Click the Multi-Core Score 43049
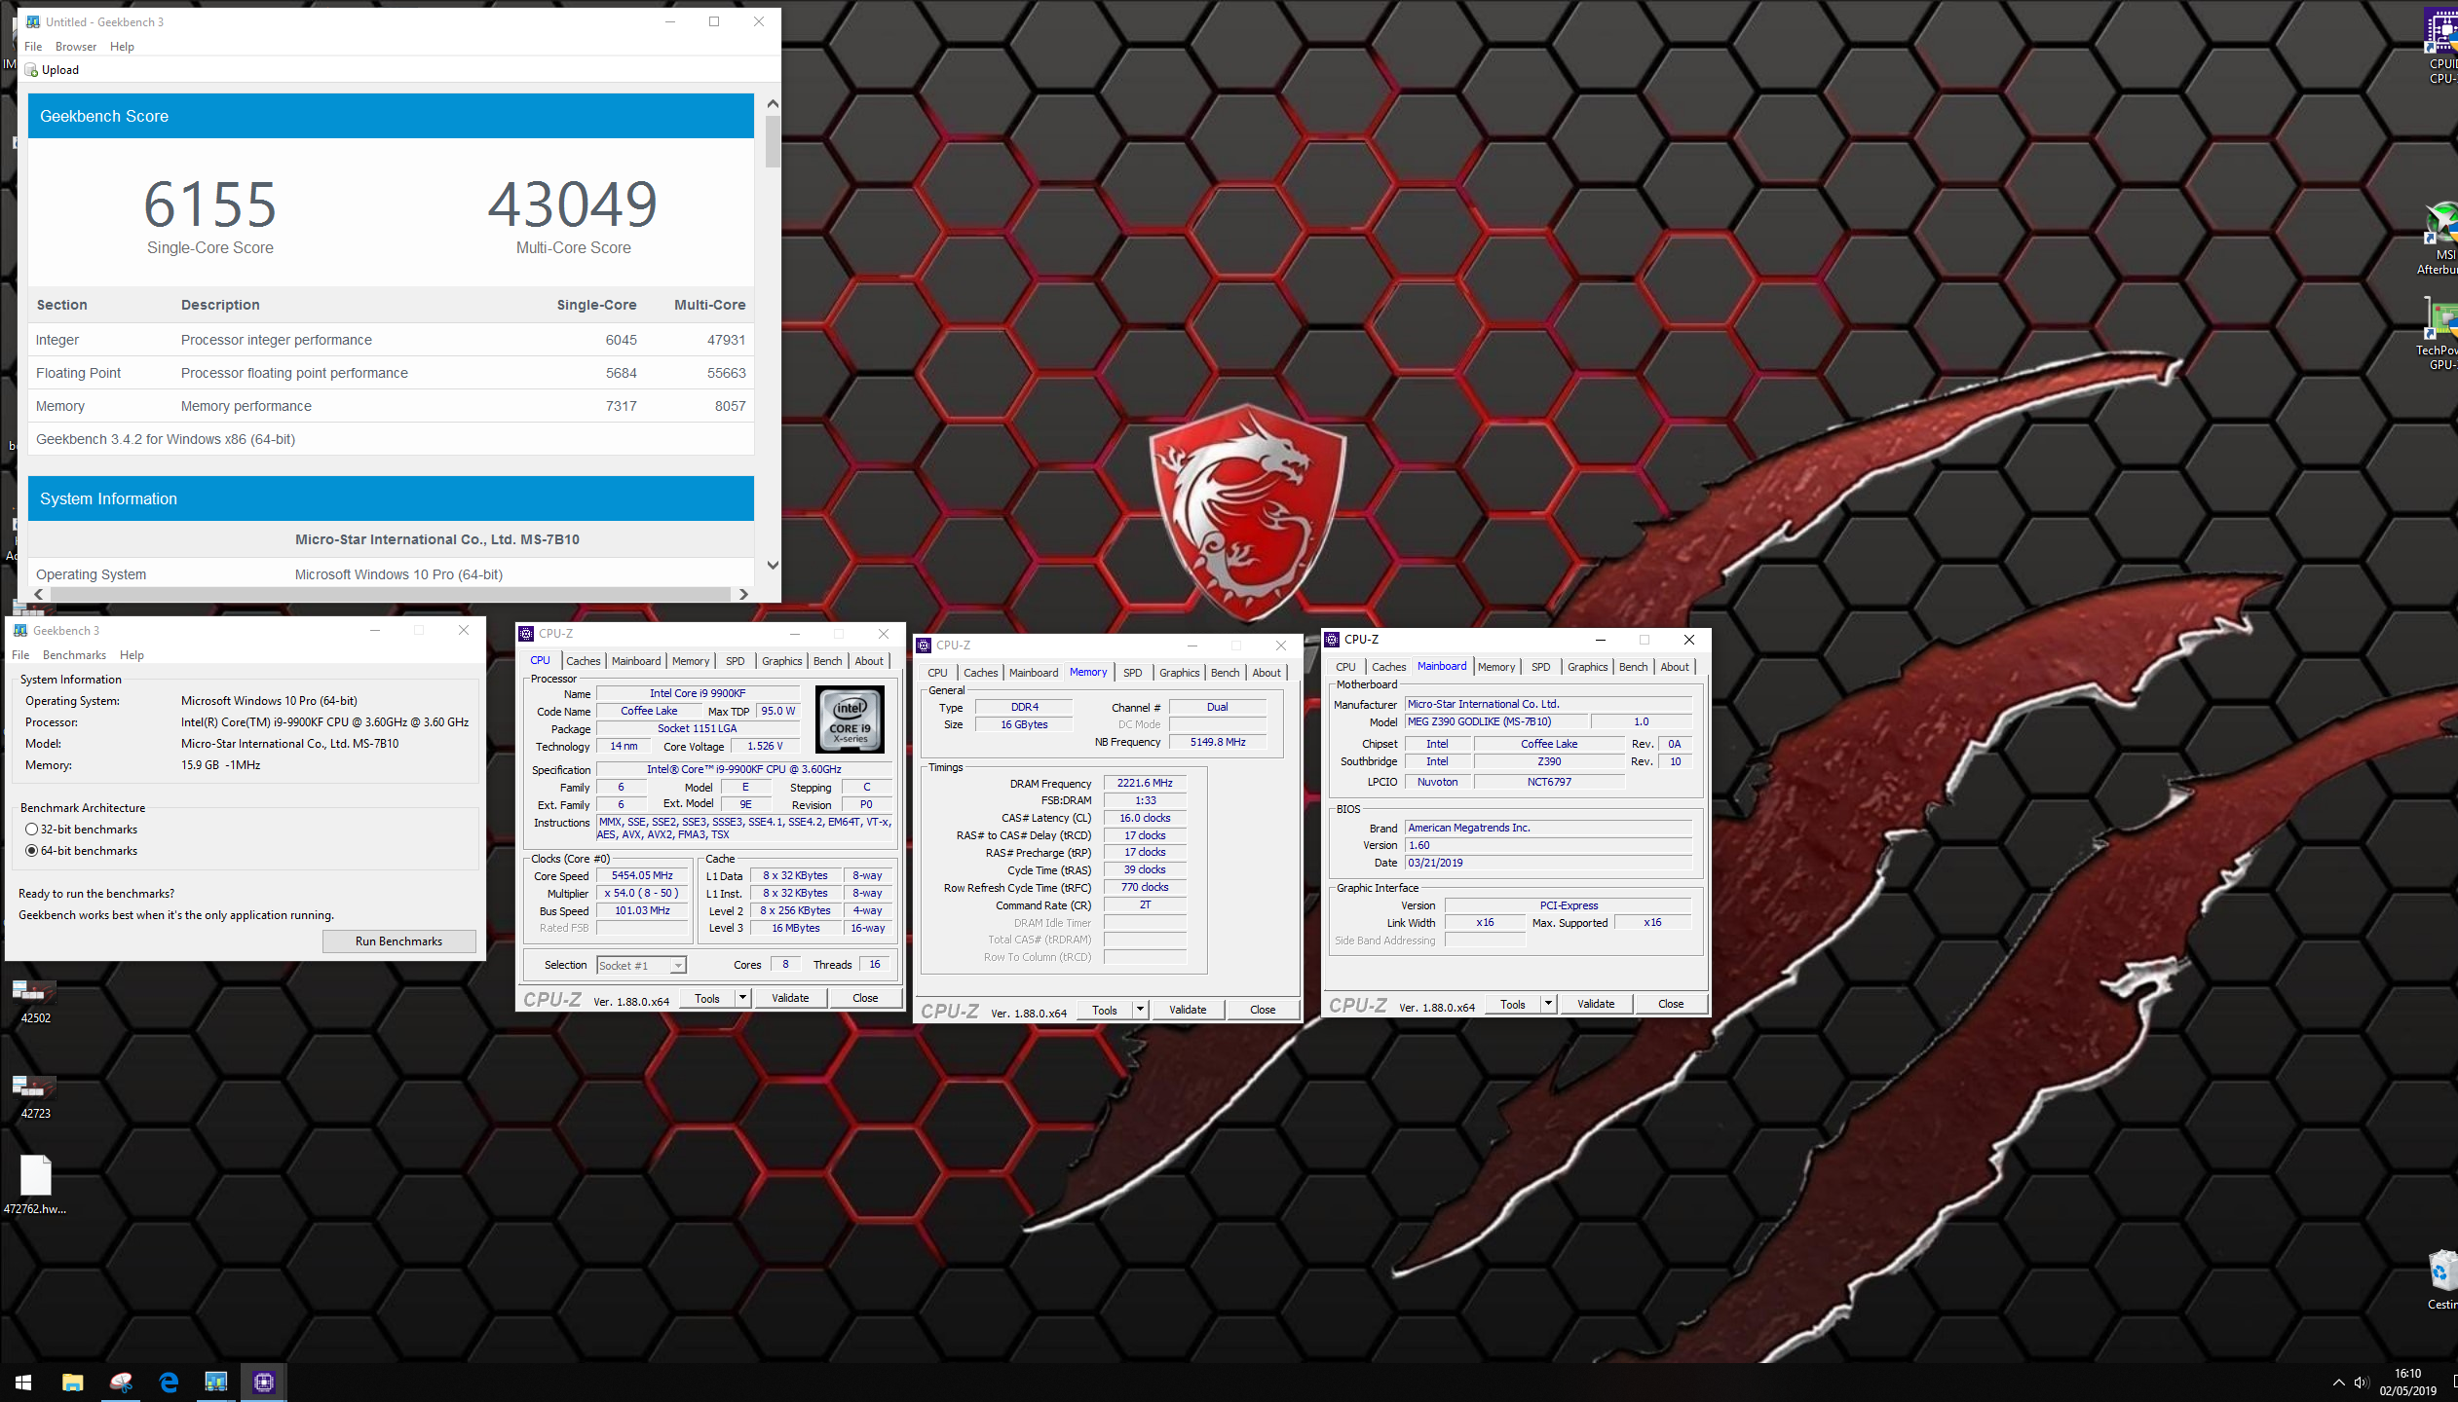The height and width of the screenshot is (1402, 2458). (x=573, y=204)
